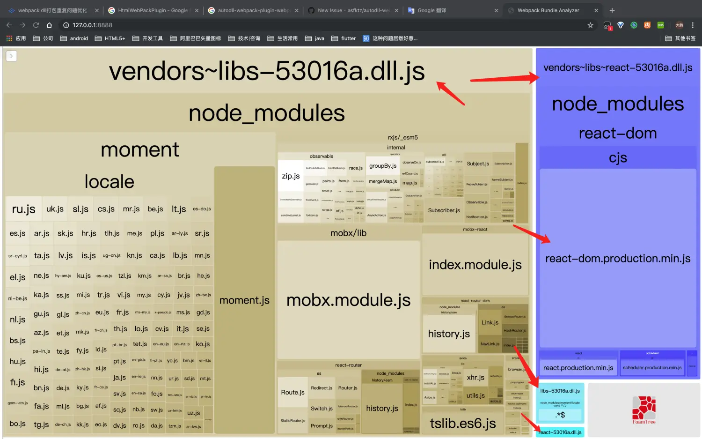Close the Google 翻译 tab
702x439 pixels.
click(x=496, y=10)
